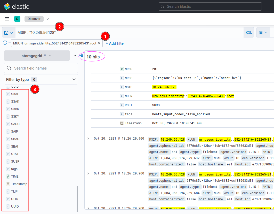Click the sidebar field list scrollbar
Screen dimensions: 274x214
(x=77, y=199)
